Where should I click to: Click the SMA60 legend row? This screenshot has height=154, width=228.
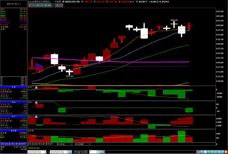point(14,16)
